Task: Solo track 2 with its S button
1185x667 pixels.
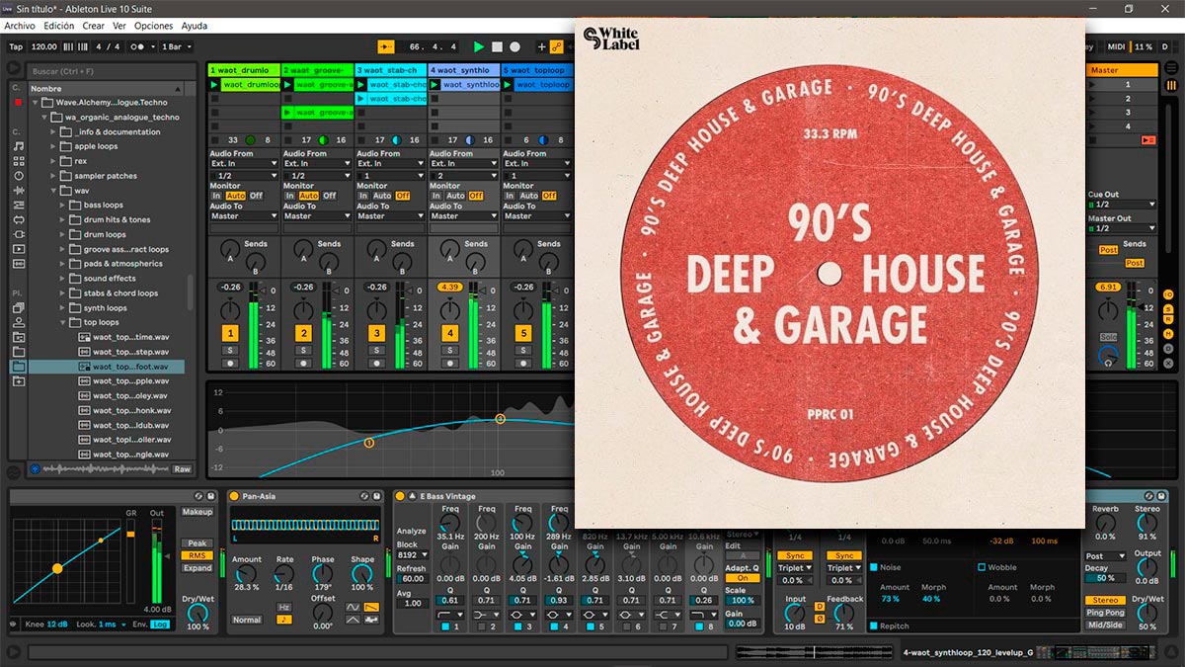Action: [303, 351]
